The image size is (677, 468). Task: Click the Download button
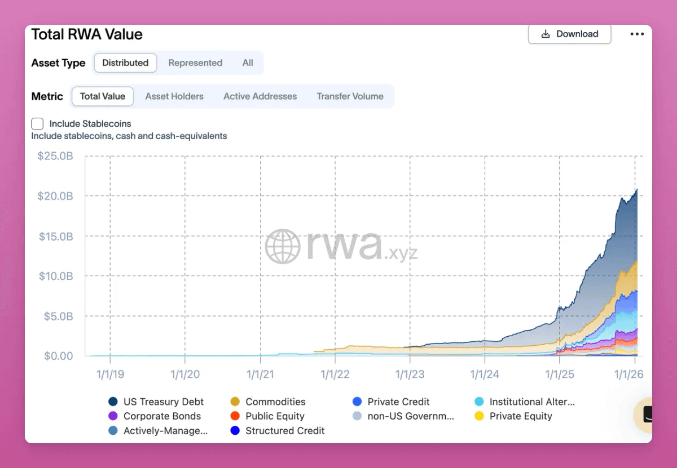point(569,34)
